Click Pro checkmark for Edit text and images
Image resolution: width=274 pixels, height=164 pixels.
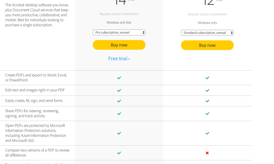click(119, 90)
